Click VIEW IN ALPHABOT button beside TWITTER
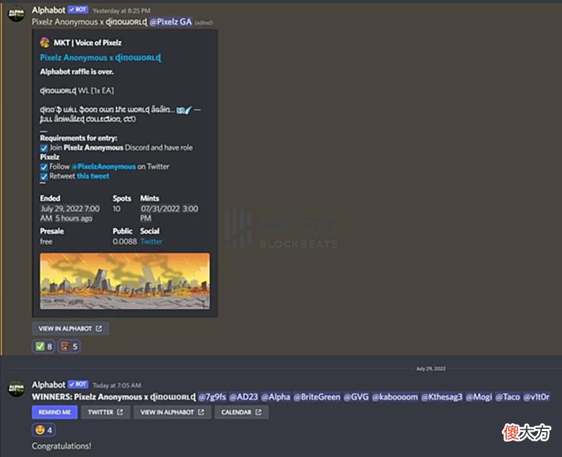This screenshot has width=562, height=457. [172, 412]
